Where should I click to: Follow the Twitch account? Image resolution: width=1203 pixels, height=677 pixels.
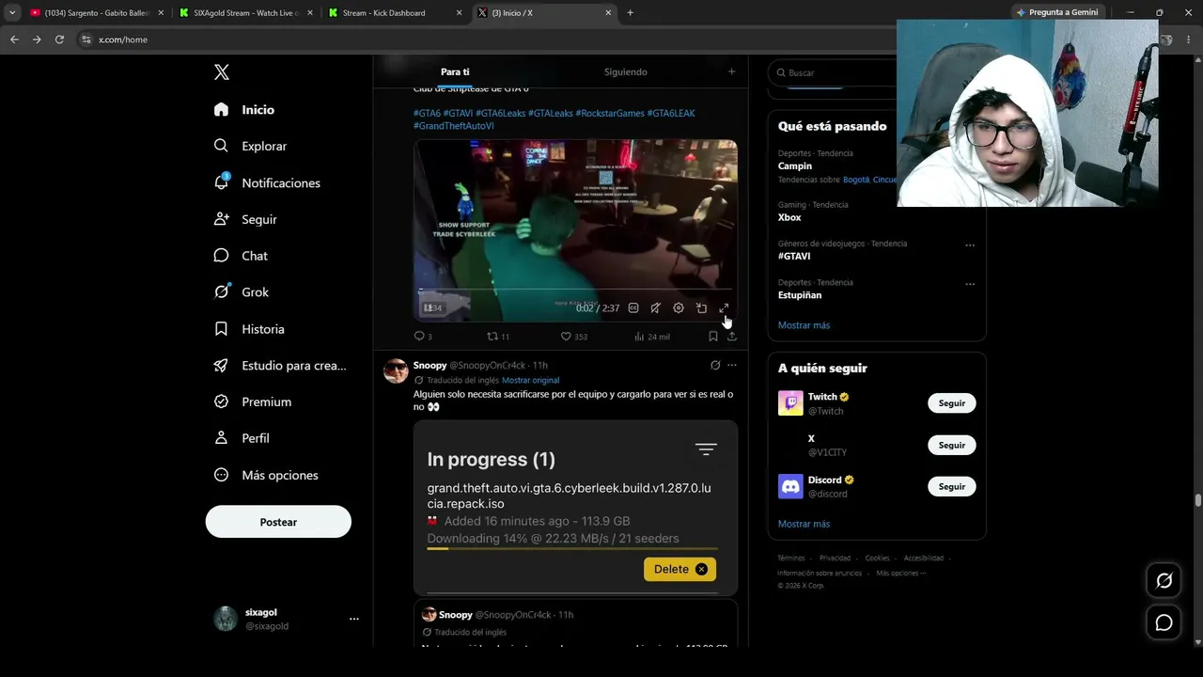952,403
